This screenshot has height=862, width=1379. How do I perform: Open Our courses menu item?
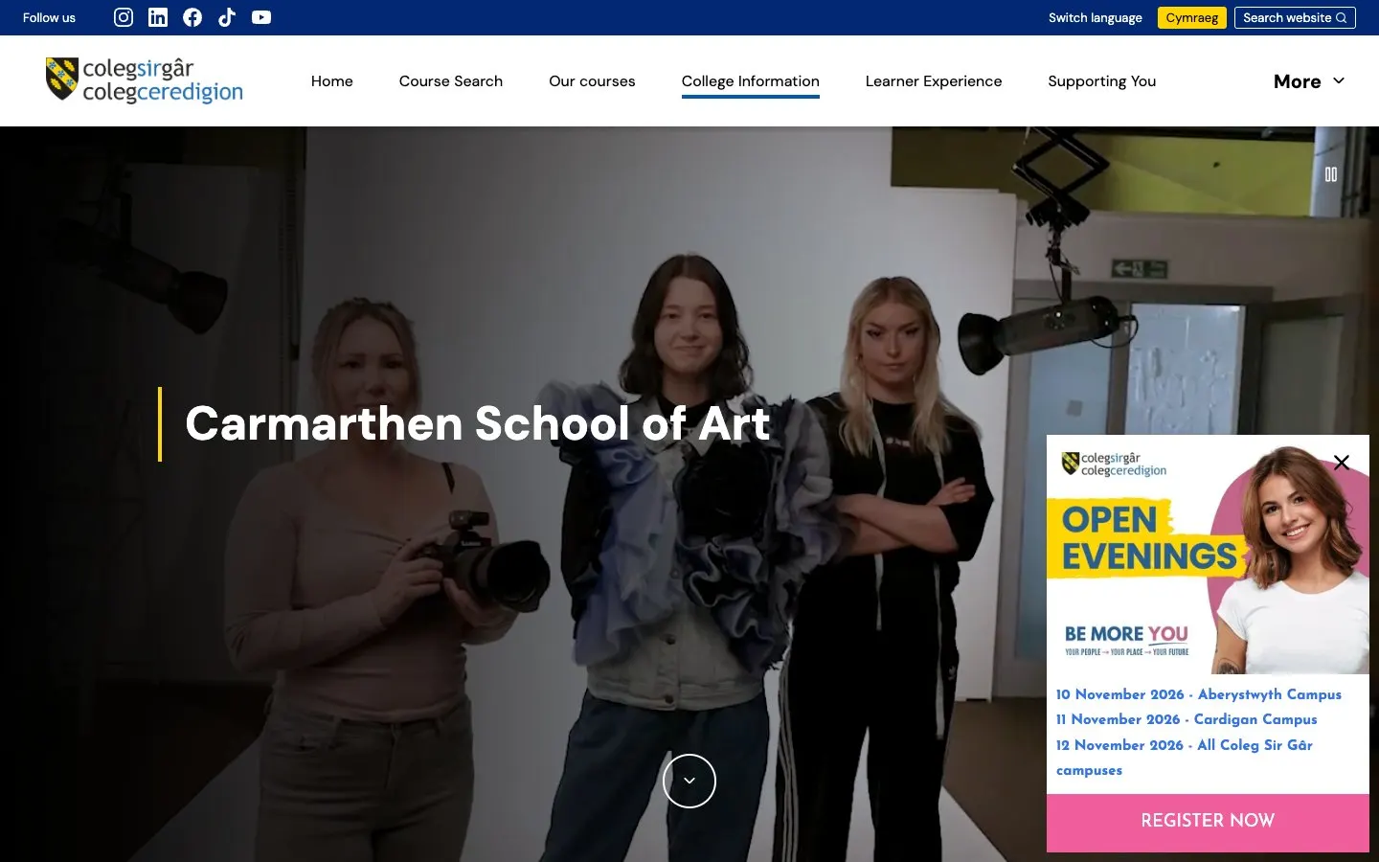click(592, 81)
